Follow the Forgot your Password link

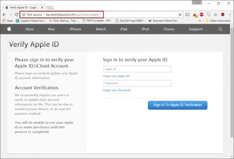coord(117,90)
